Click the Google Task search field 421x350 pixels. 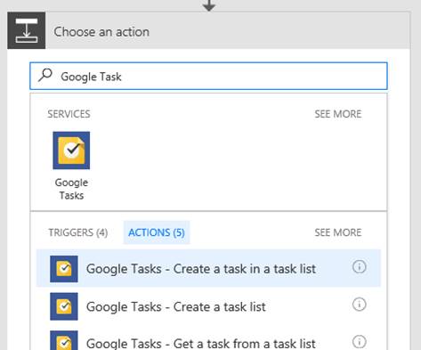208,76
